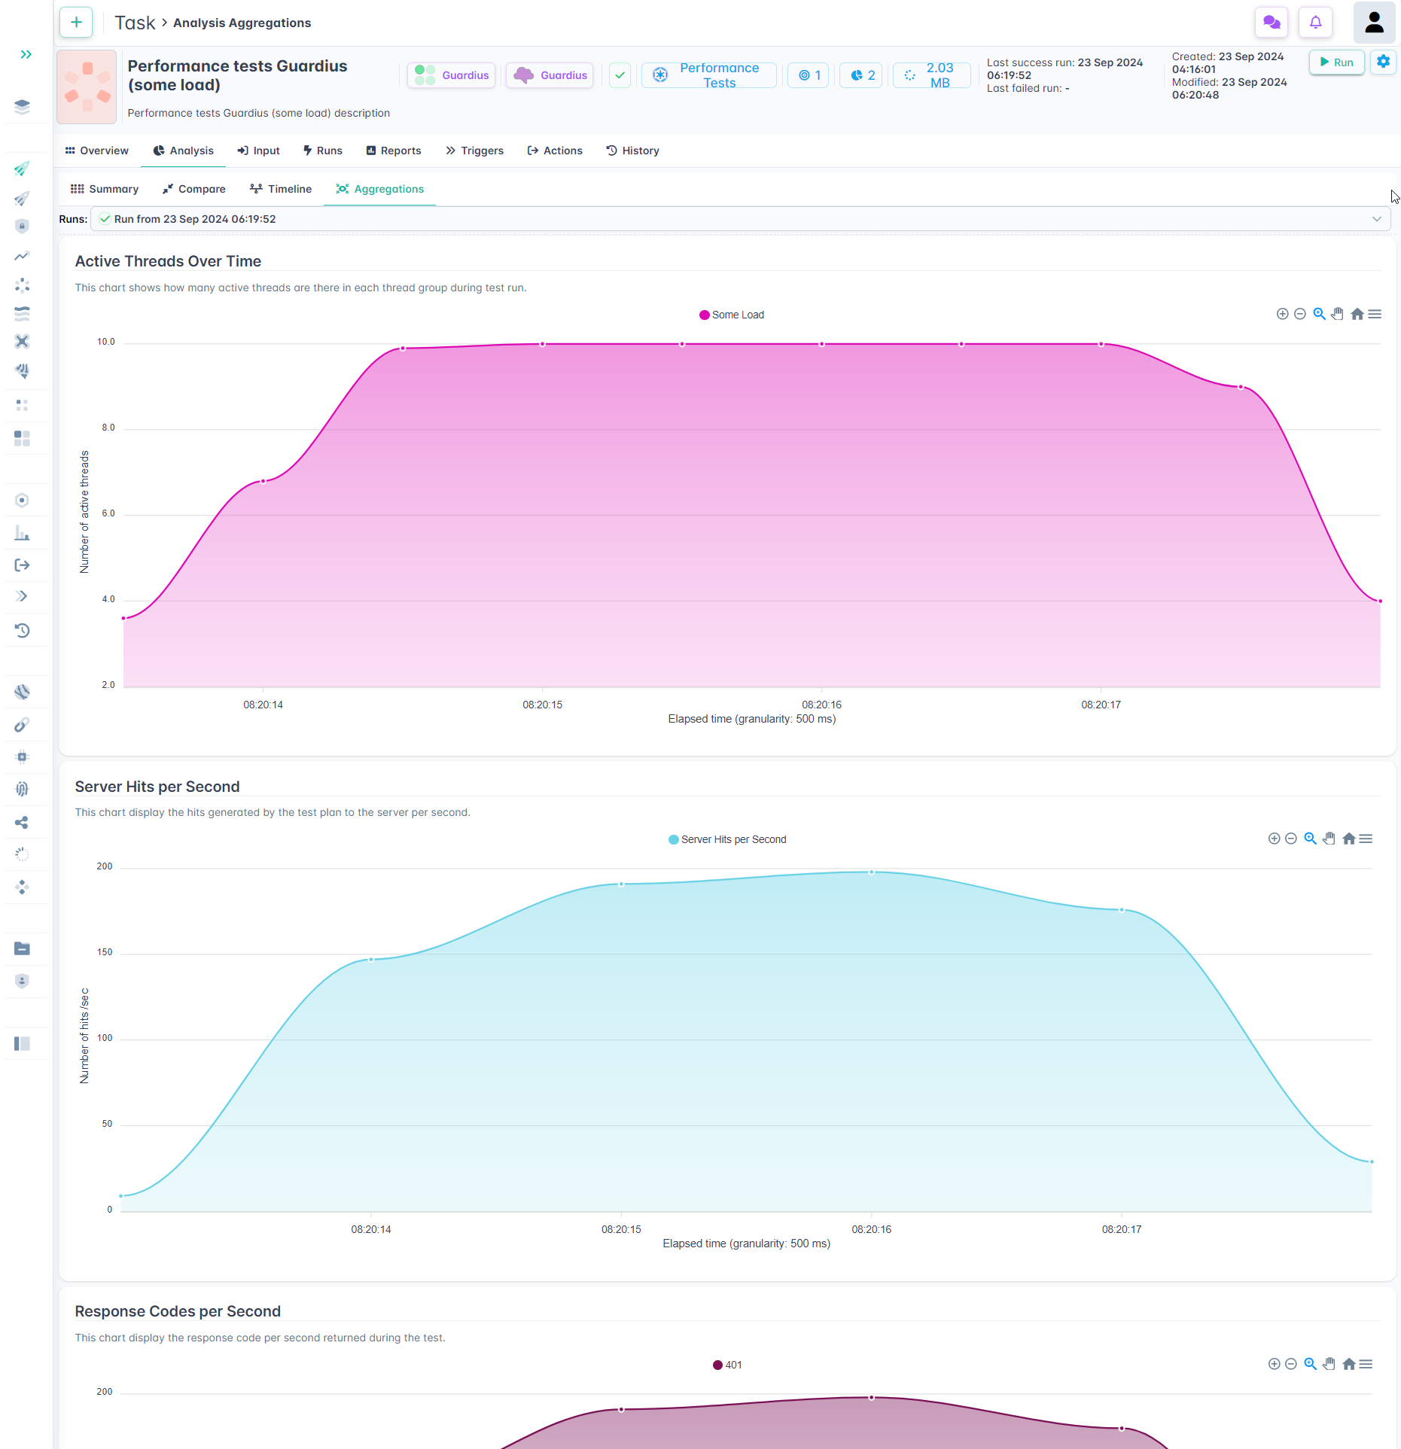
Task: Select zoom tool on Server Hits chart
Action: click(1310, 839)
